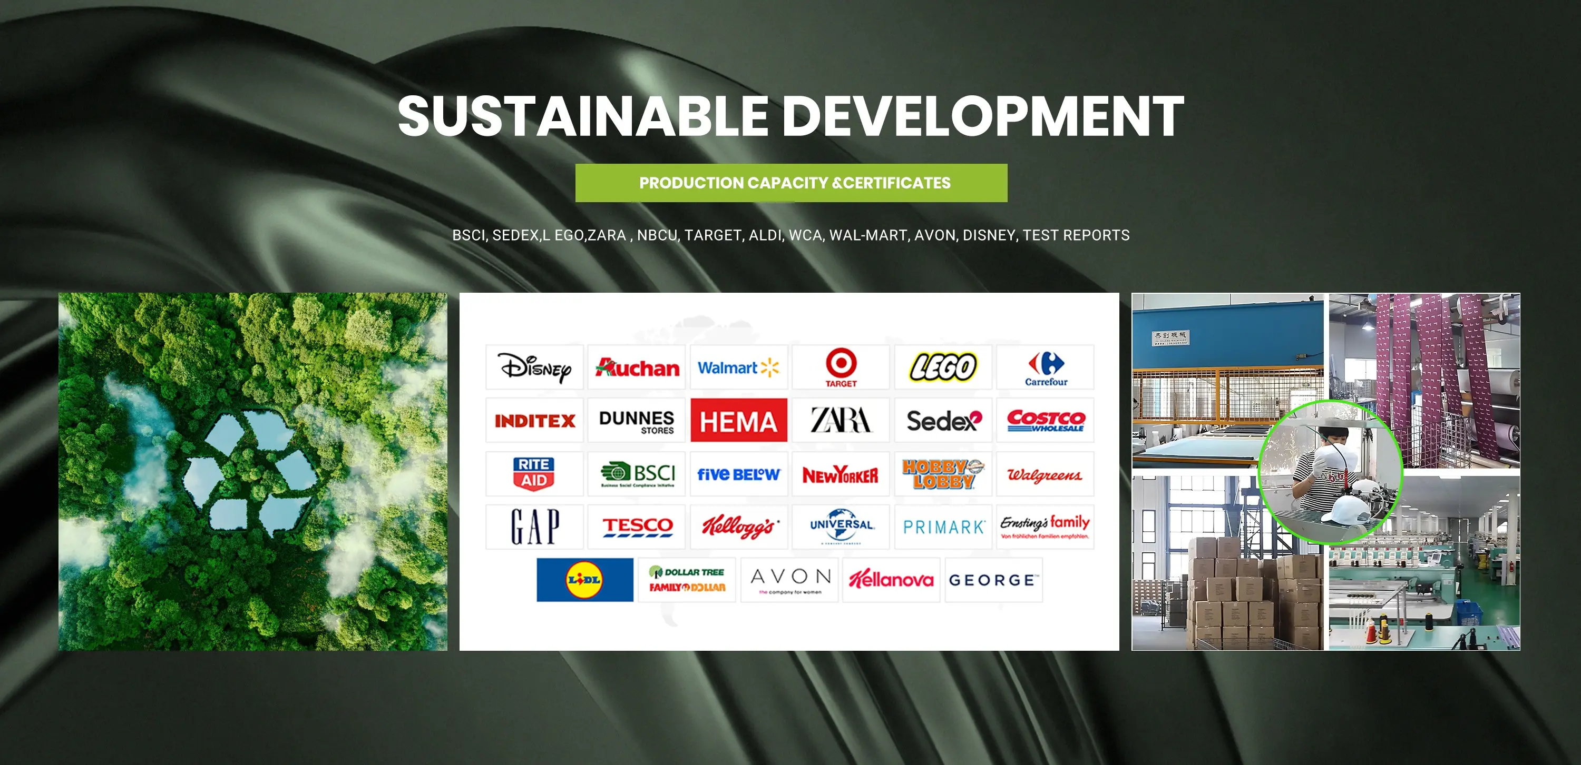This screenshot has width=1581, height=765.
Task: Click the ZARA logo tile
Action: pyautogui.click(x=840, y=421)
